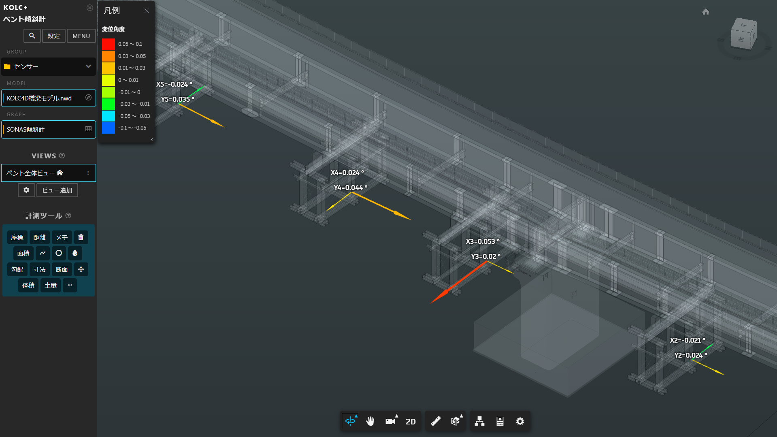The width and height of the screenshot is (777, 437).
Task: Open the properties panel icon
Action: point(500,421)
